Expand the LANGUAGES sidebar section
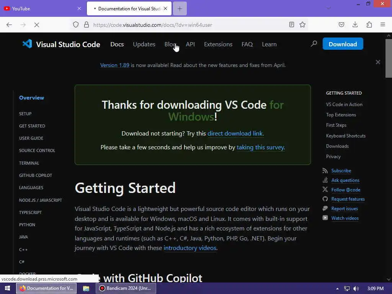392x294 pixels. coord(31,188)
